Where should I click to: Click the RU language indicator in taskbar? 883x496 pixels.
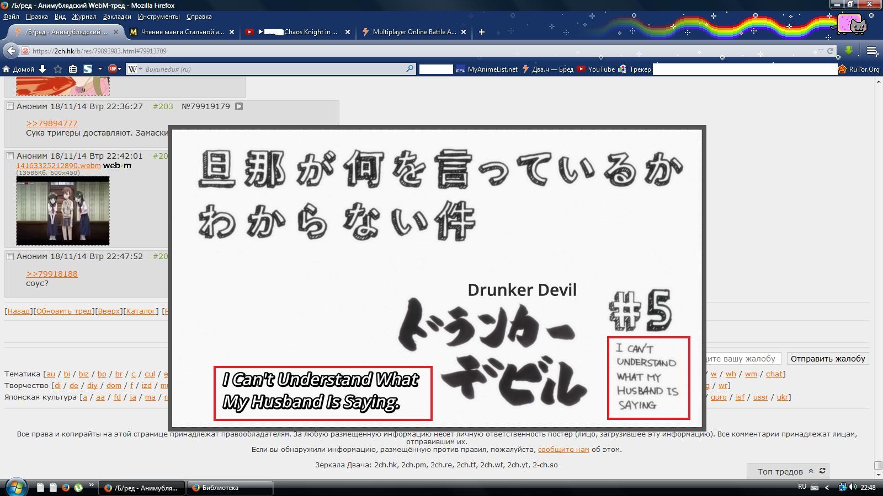click(802, 487)
